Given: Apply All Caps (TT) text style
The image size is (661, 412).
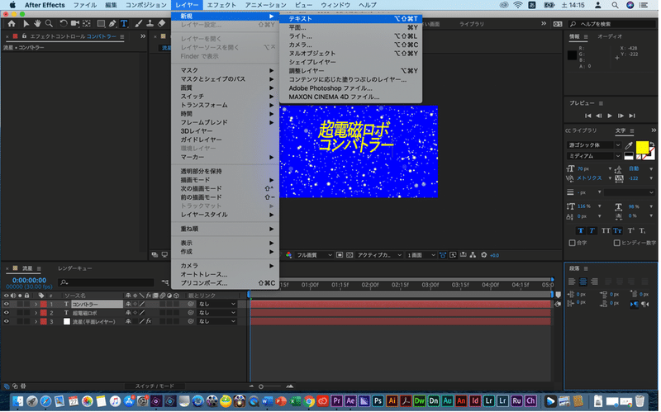Looking at the screenshot, I should (606, 231).
